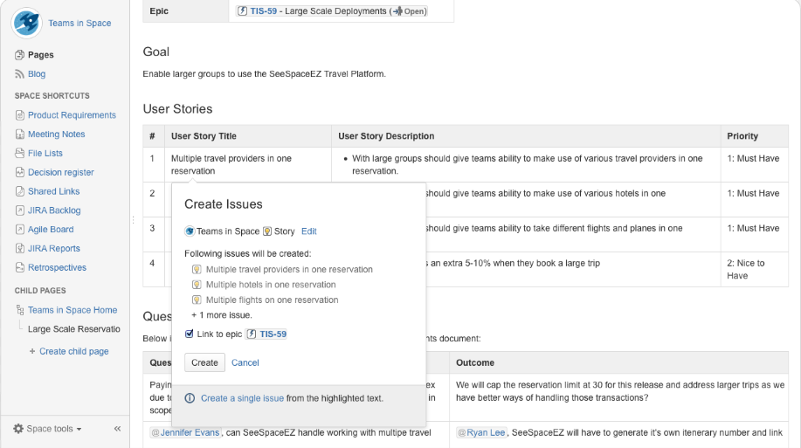Screen dimensions: 801x448
Task: Click plus icon beside Create child page
Action: (x=32, y=351)
